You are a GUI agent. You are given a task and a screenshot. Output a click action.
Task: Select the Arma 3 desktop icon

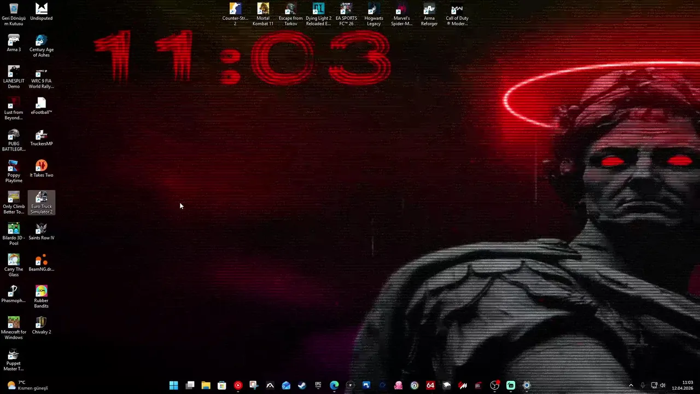click(x=14, y=43)
